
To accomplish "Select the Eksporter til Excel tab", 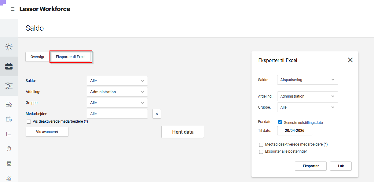I will (71, 57).
